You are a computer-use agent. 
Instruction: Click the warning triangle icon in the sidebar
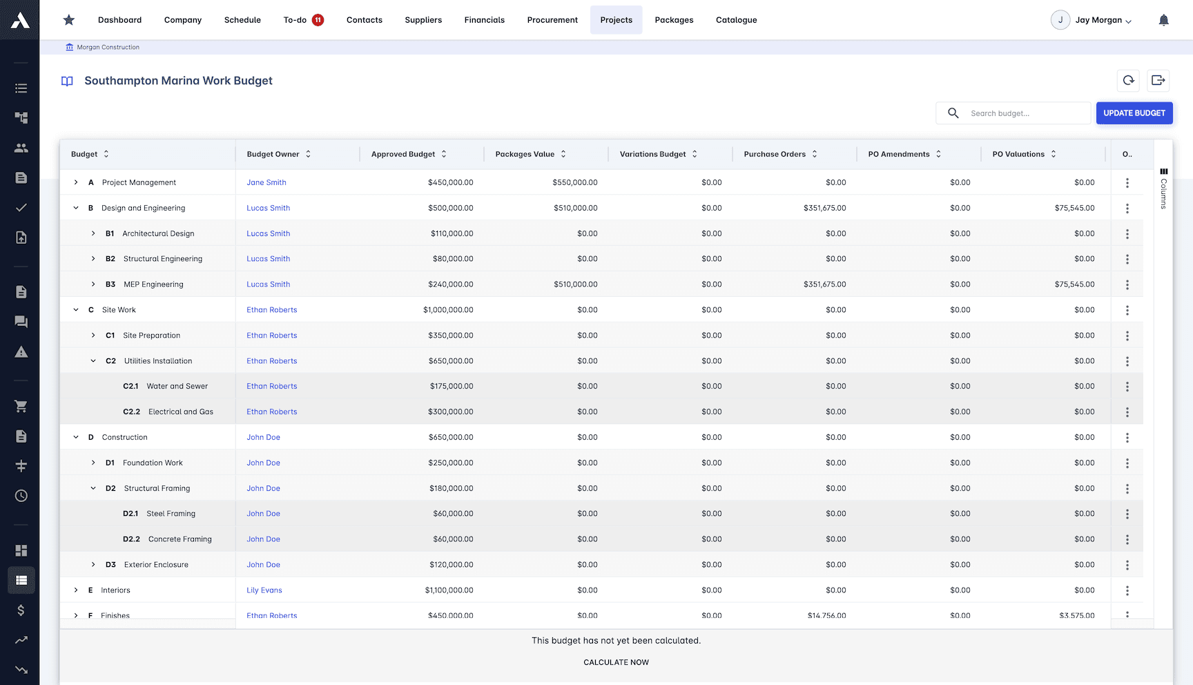(21, 351)
